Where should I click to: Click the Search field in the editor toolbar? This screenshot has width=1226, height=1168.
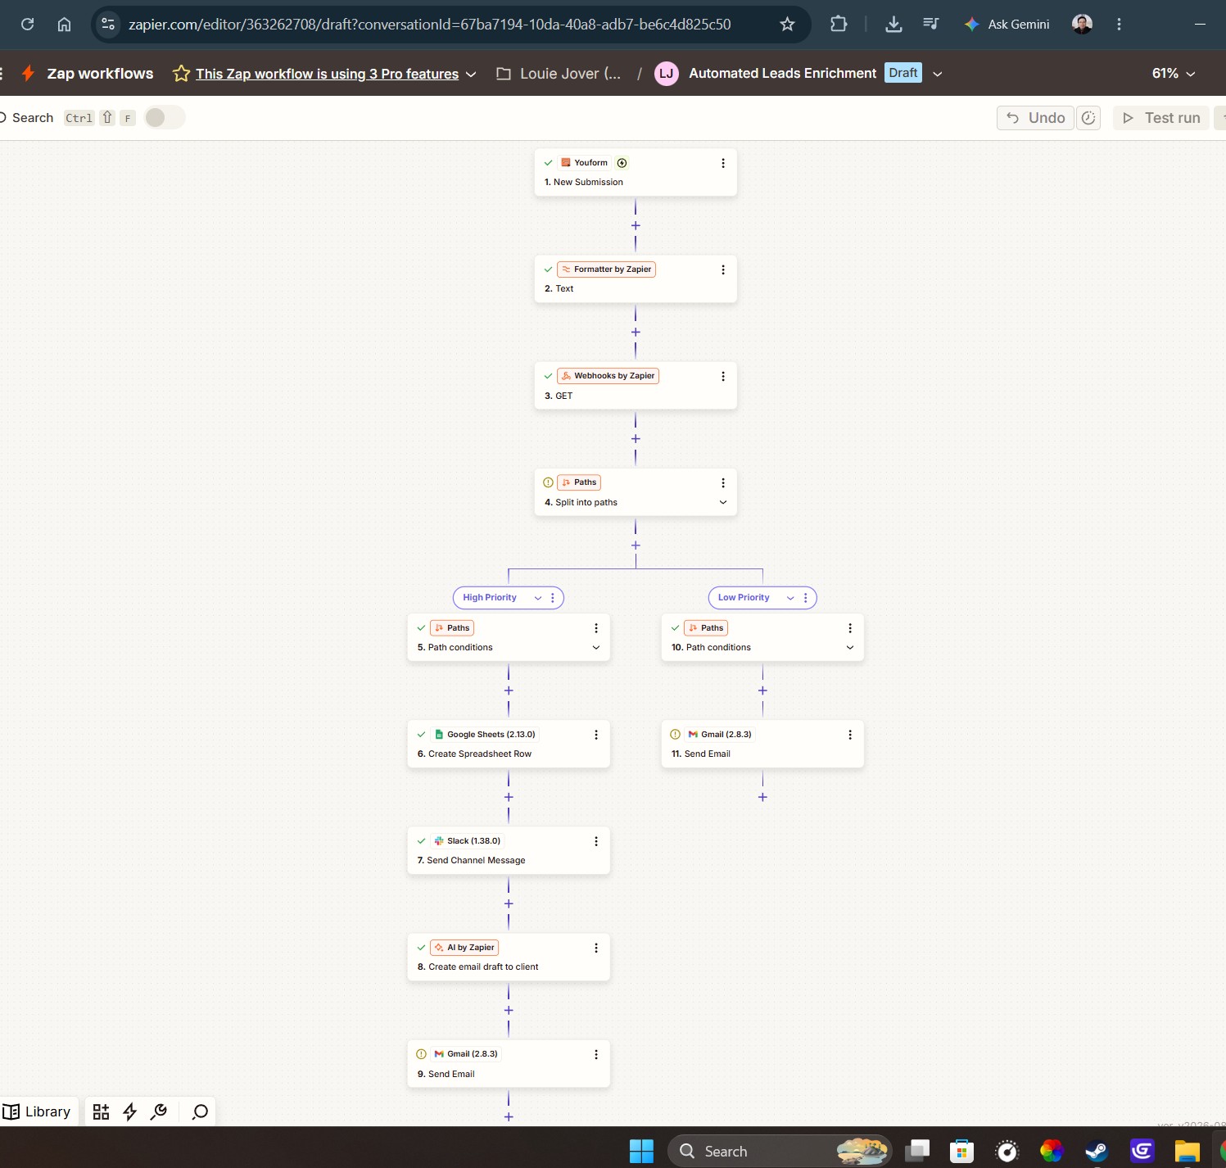tap(33, 118)
